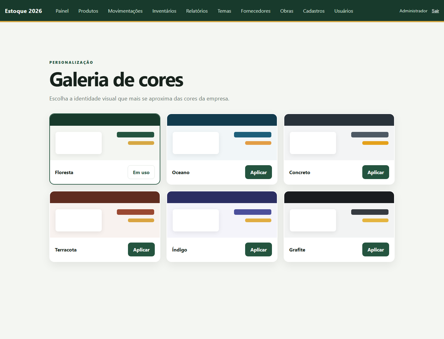
Task: Click the Índigo navy header swatch
Action: coord(222,197)
